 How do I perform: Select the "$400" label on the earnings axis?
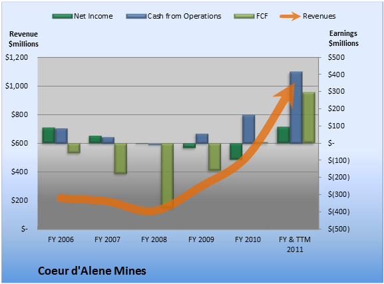click(x=336, y=74)
